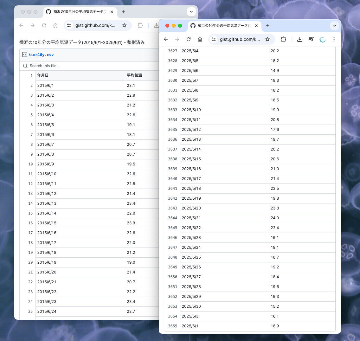Open the home page in the front window
Viewport: 360px width, 341px height.
point(200,39)
